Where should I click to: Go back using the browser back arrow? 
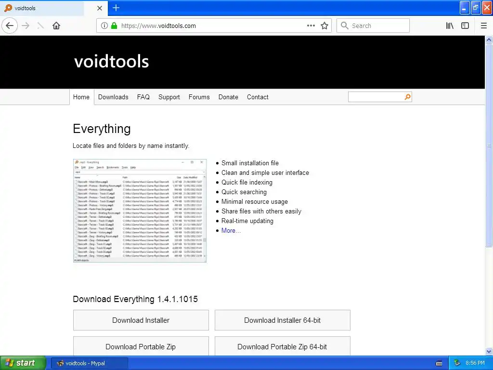(x=10, y=26)
